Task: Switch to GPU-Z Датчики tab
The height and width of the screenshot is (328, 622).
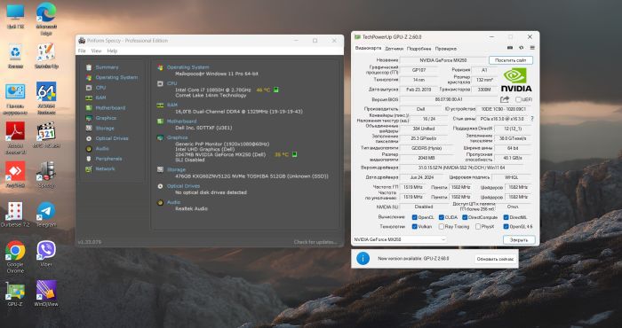Action: (x=394, y=49)
